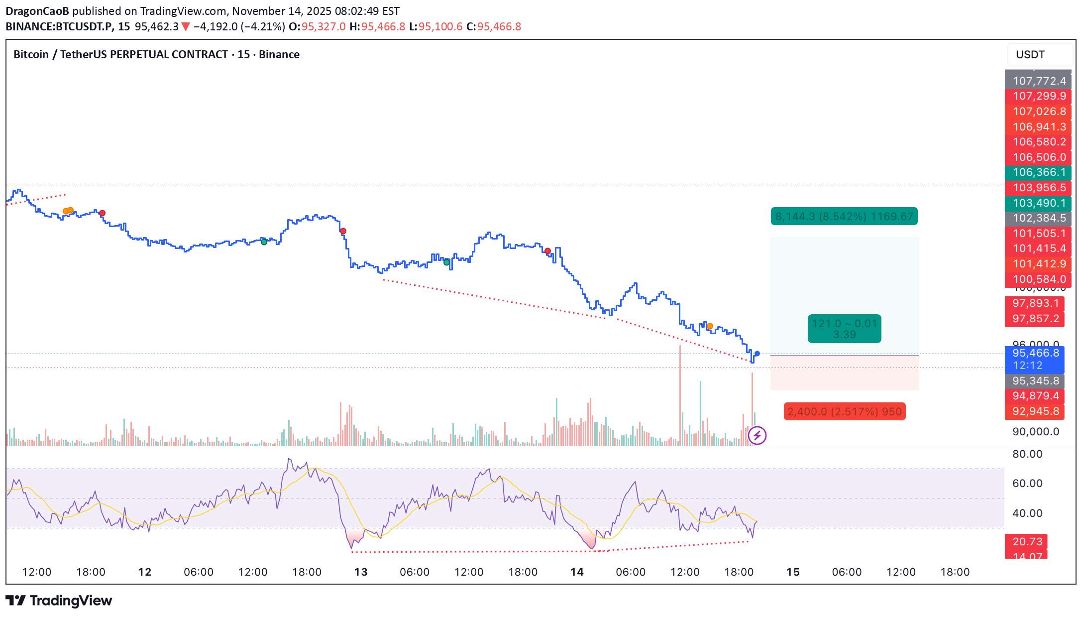The height and width of the screenshot is (617, 1082).
Task: Click the blue current-price dot at line end
Action: coord(757,354)
